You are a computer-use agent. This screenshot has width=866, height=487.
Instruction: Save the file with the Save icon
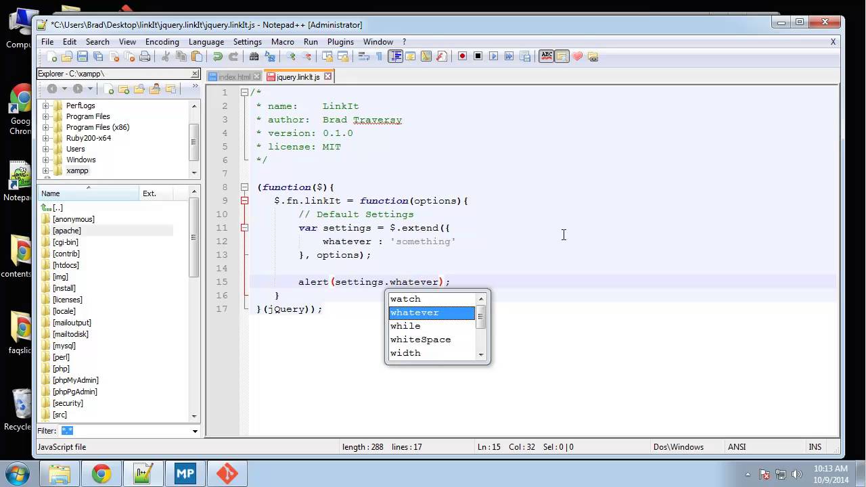click(82, 56)
